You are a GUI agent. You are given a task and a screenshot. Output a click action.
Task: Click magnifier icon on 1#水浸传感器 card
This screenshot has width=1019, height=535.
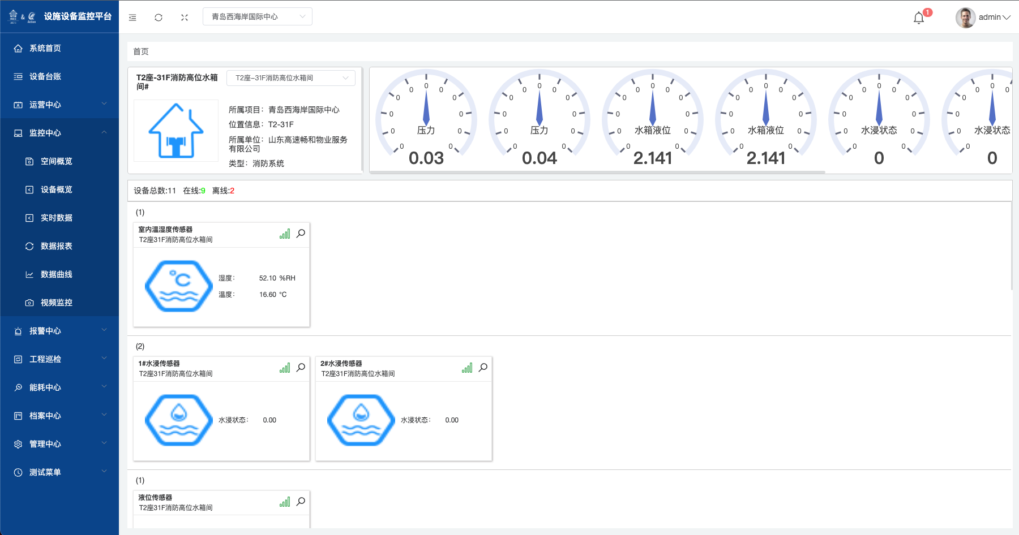301,368
